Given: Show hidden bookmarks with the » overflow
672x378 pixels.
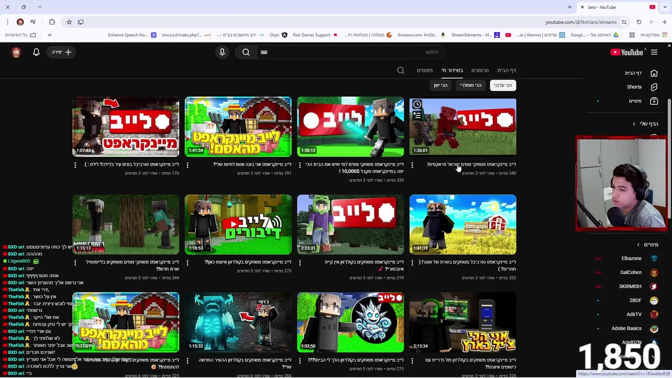Looking at the screenshot, I should tap(50, 35).
